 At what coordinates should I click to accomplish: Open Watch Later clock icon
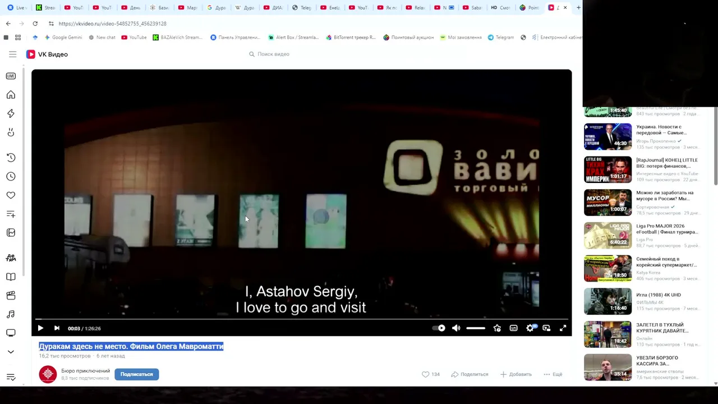[11, 176]
